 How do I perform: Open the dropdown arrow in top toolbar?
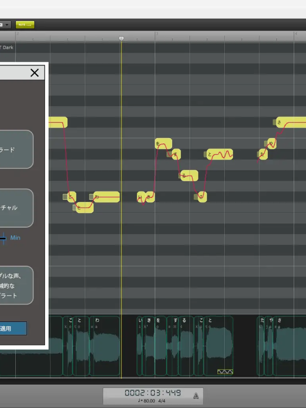pos(7,24)
